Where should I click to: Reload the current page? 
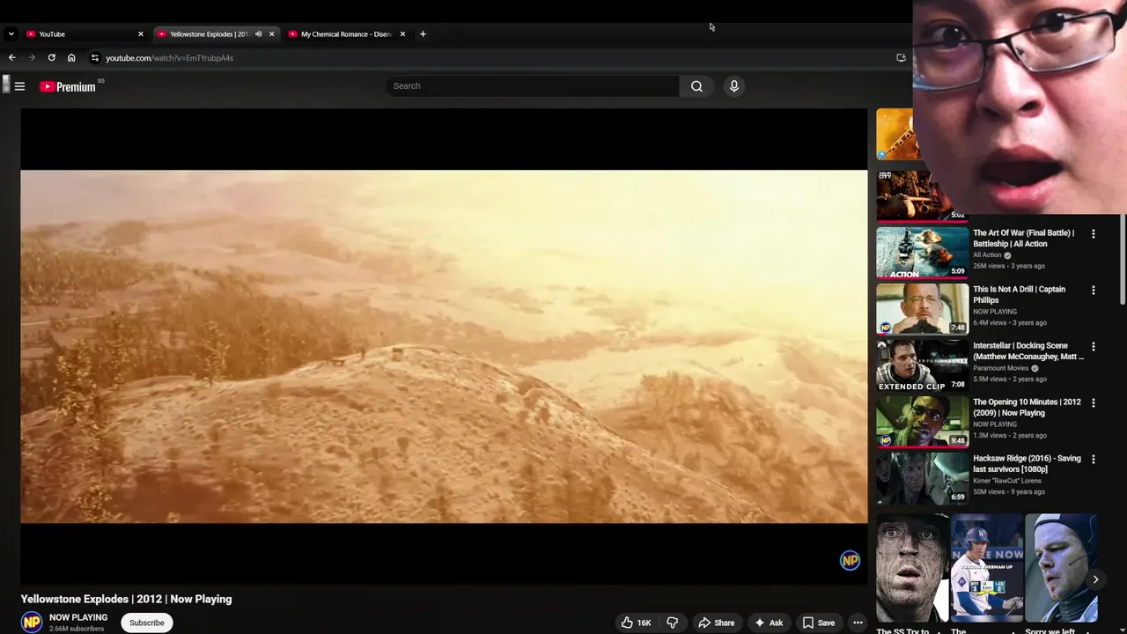coord(52,57)
